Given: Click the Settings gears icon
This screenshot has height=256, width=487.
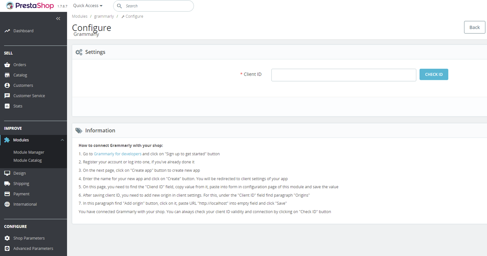Looking at the screenshot, I should [79, 52].
